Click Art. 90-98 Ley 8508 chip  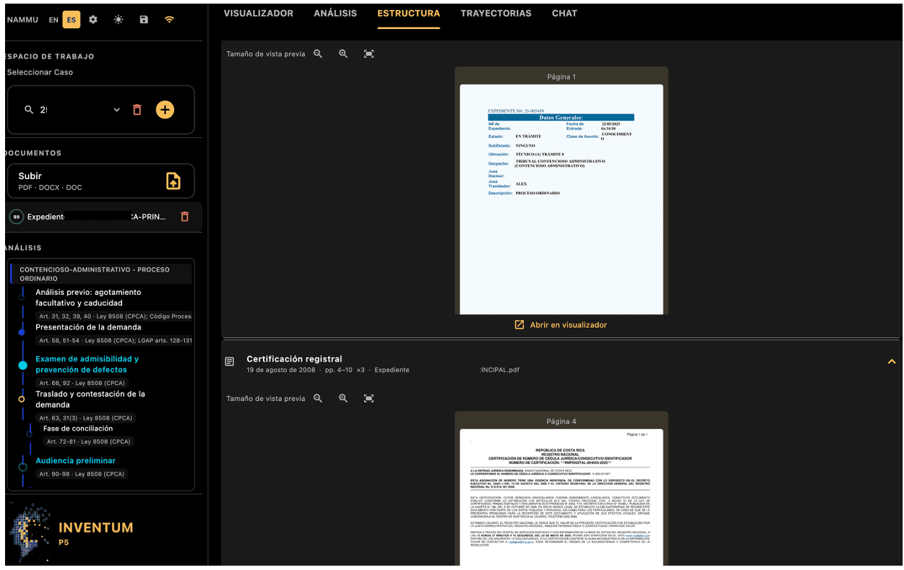(x=82, y=474)
